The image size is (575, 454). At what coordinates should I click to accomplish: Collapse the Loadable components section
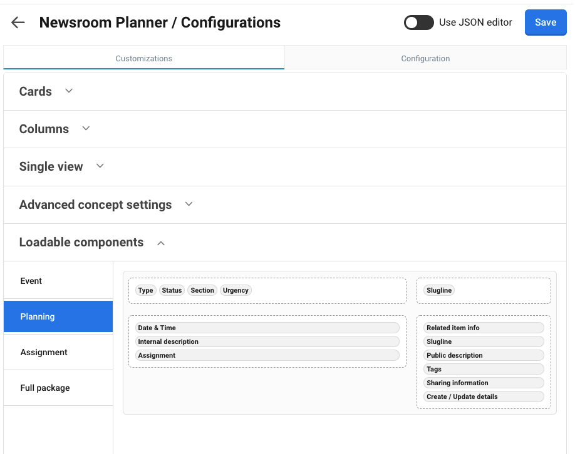[161, 243]
